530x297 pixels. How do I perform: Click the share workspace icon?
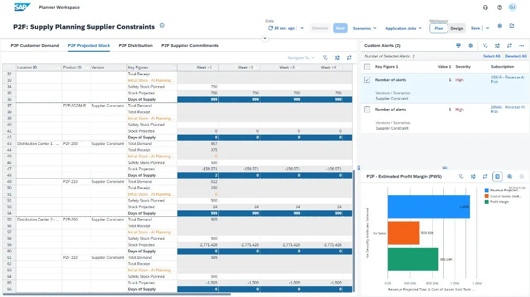pos(511,26)
